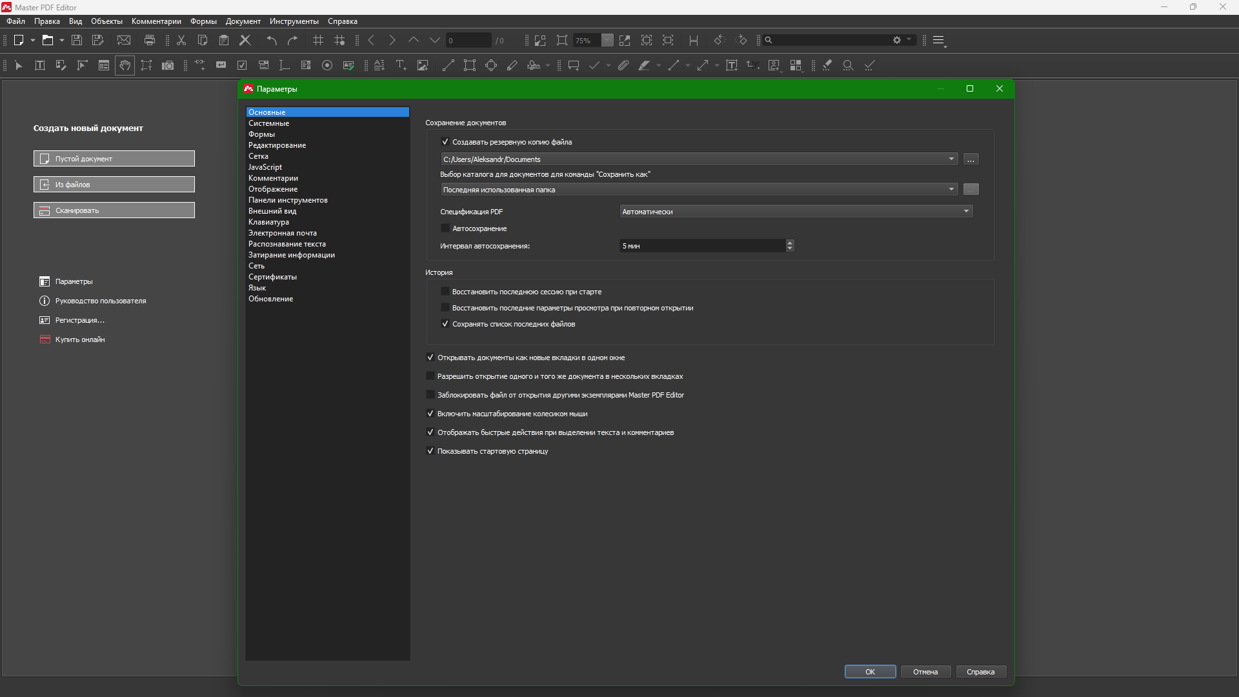Uncheck Создавать резервную копию файла
Image resolution: width=1239 pixels, height=697 pixels.
click(445, 142)
